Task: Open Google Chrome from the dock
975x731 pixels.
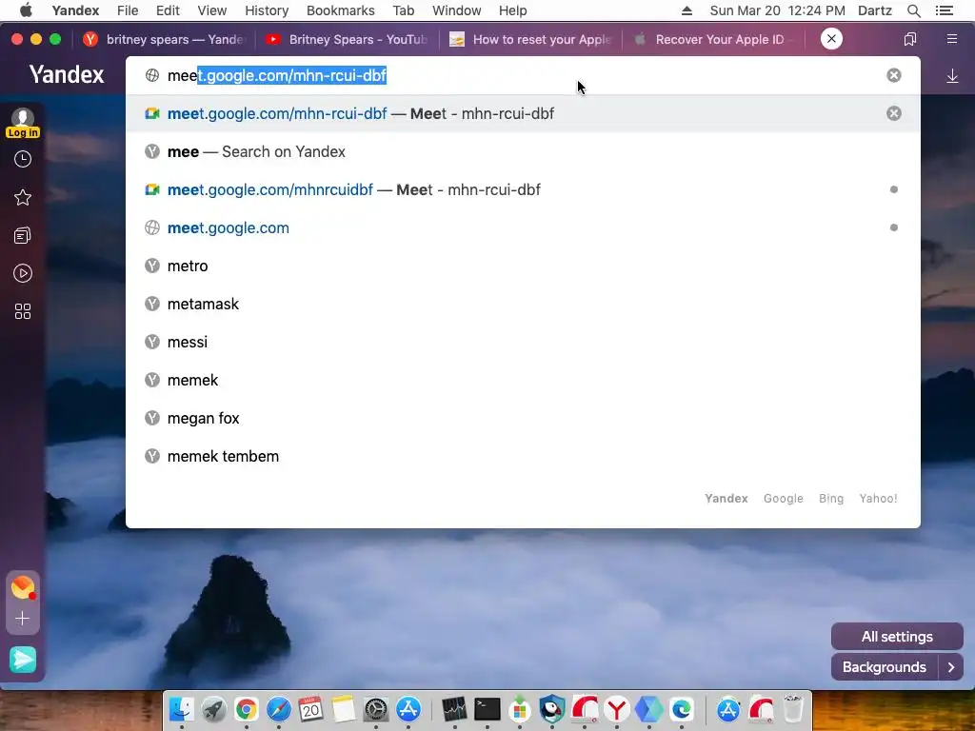Action: (247, 708)
